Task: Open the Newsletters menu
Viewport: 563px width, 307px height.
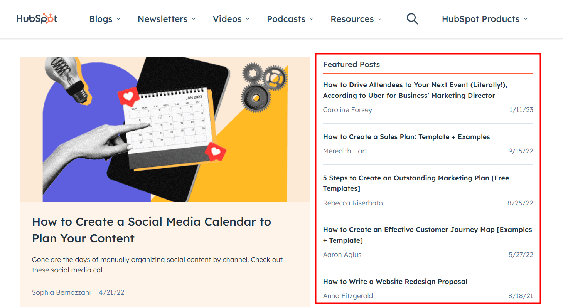Action: coord(167,19)
